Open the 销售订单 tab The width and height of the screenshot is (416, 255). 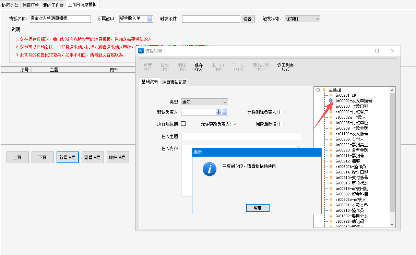point(31,5)
